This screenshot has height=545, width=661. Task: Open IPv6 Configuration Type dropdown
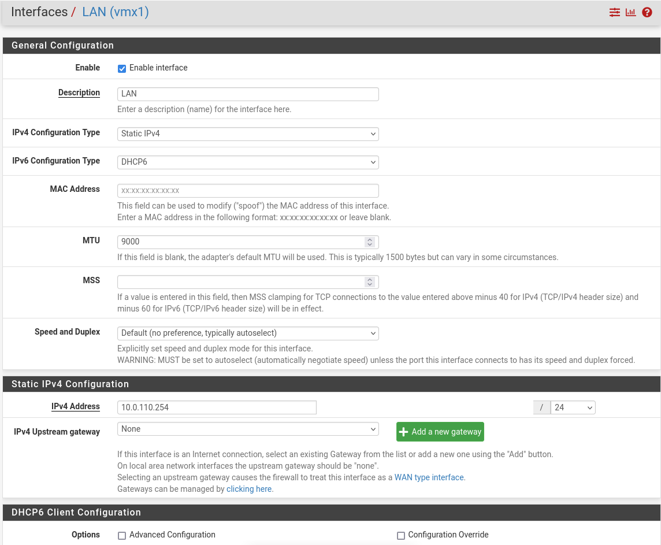point(248,162)
